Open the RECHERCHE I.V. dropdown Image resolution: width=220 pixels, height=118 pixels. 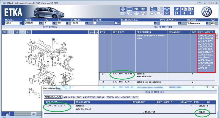click(x=155, y=23)
